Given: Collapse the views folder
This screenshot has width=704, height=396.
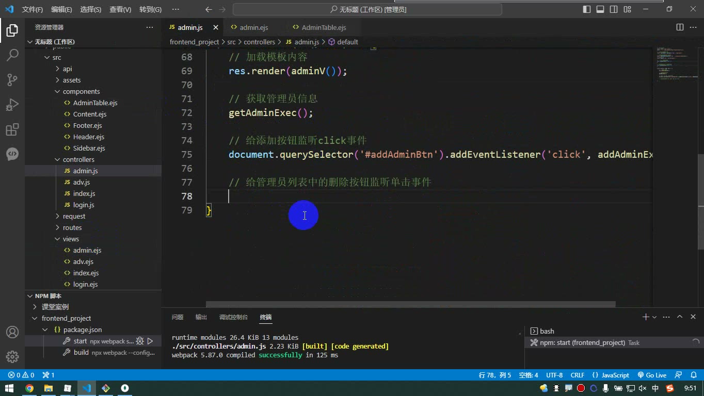Looking at the screenshot, I should [x=58, y=239].
